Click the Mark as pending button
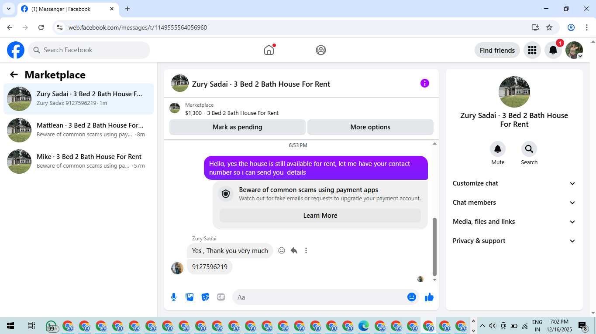596x334 pixels. (238, 127)
